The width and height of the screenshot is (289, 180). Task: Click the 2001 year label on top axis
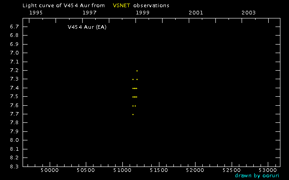pyautogui.click(x=196, y=13)
